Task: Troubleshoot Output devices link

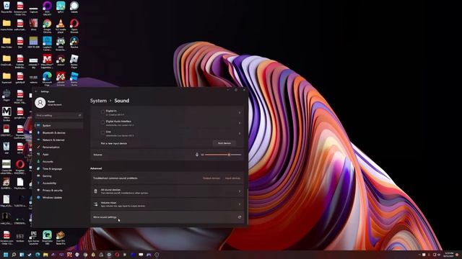Action: [212, 178]
